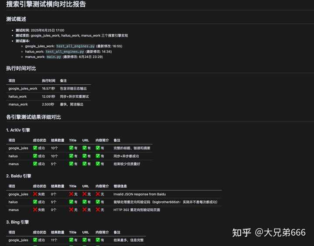Click the error text HTTP 302 重定向到验证码页面

(137, 209)
